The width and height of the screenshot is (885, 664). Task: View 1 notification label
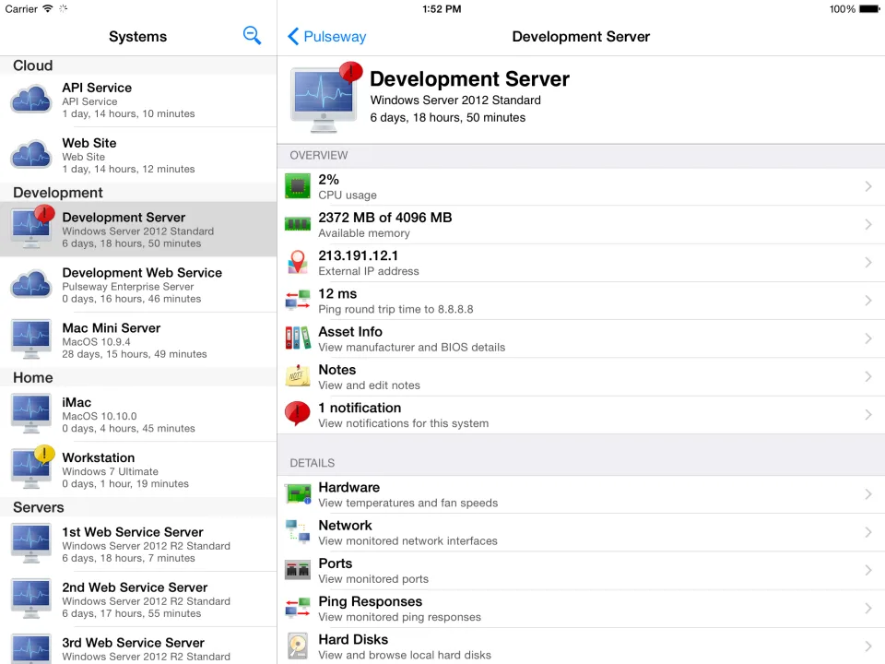point(360,408)
